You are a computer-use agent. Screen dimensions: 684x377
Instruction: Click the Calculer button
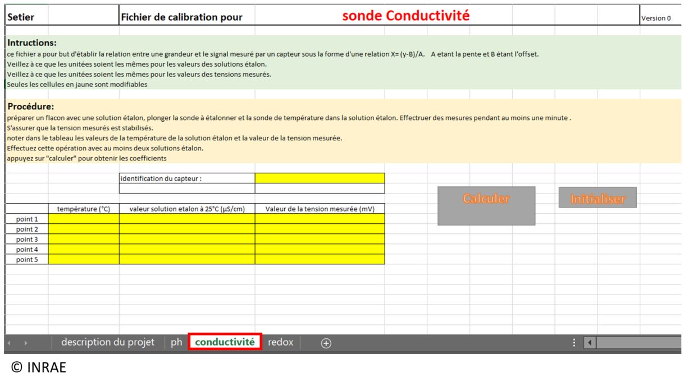[486, 205]
